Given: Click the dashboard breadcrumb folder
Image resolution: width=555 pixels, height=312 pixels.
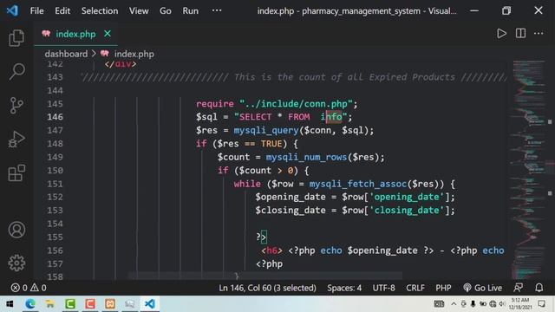Looking at the screenshot, I should [x=66, y=54].
